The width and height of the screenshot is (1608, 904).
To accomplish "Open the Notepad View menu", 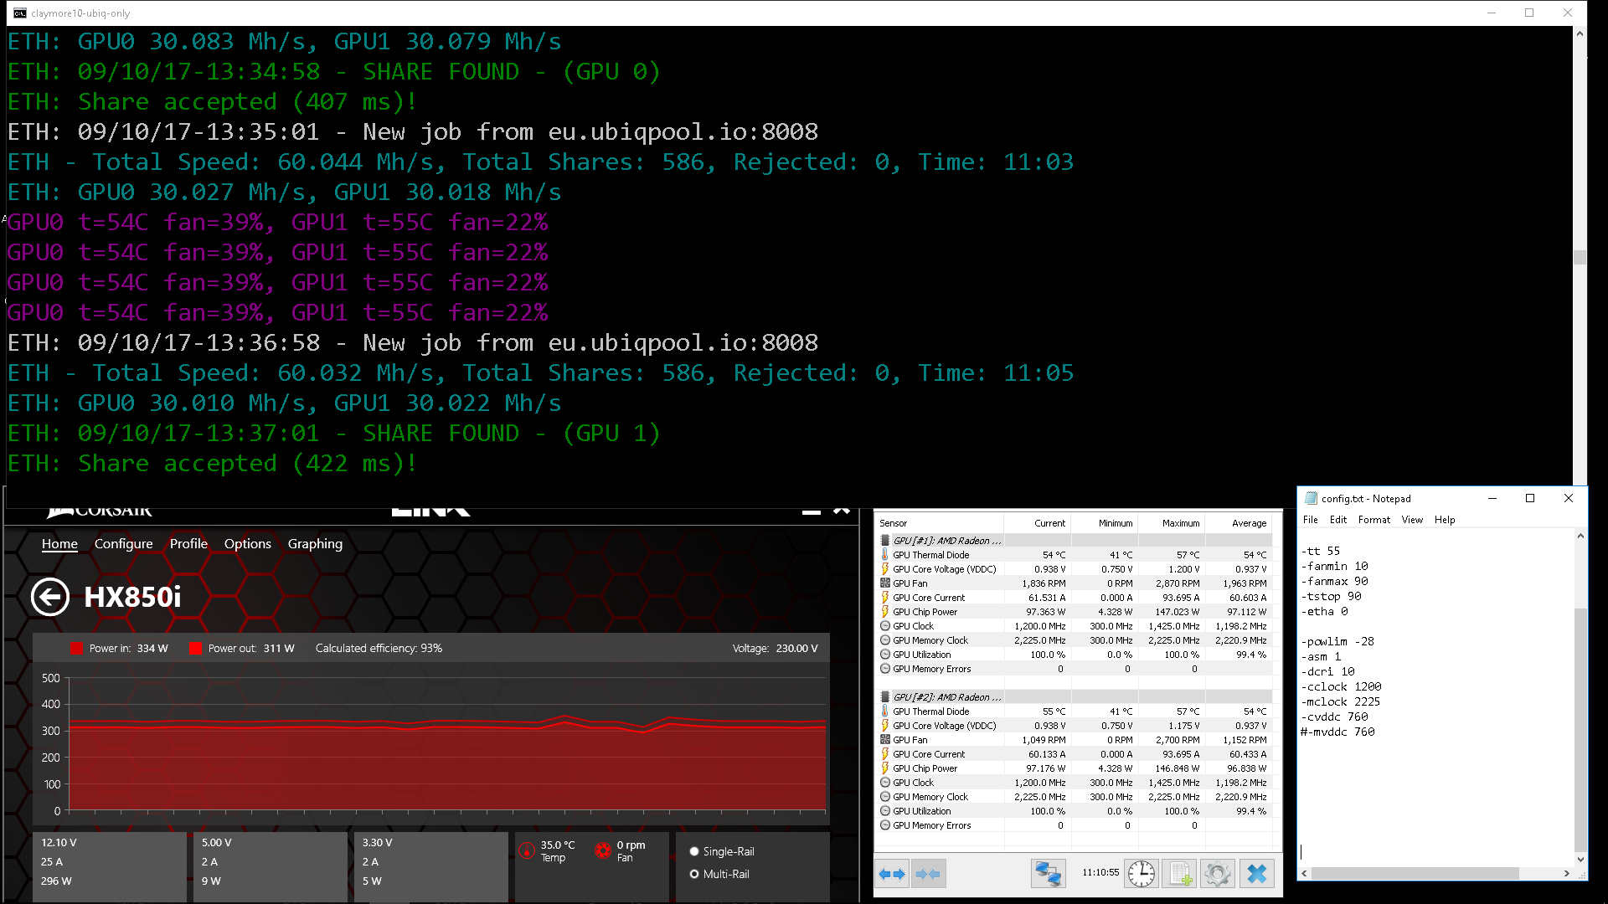I will (1412, 520).
